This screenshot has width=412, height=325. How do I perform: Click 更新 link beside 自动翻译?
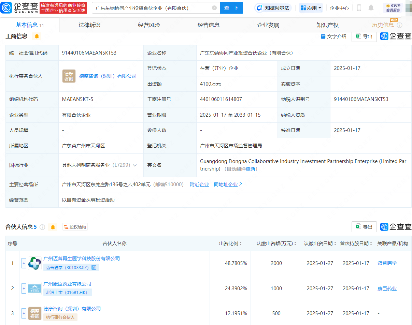coord(251,169)
